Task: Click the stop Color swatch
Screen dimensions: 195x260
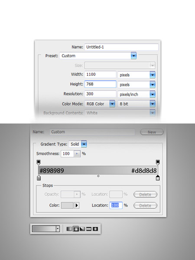Action: tap(67, 205)
